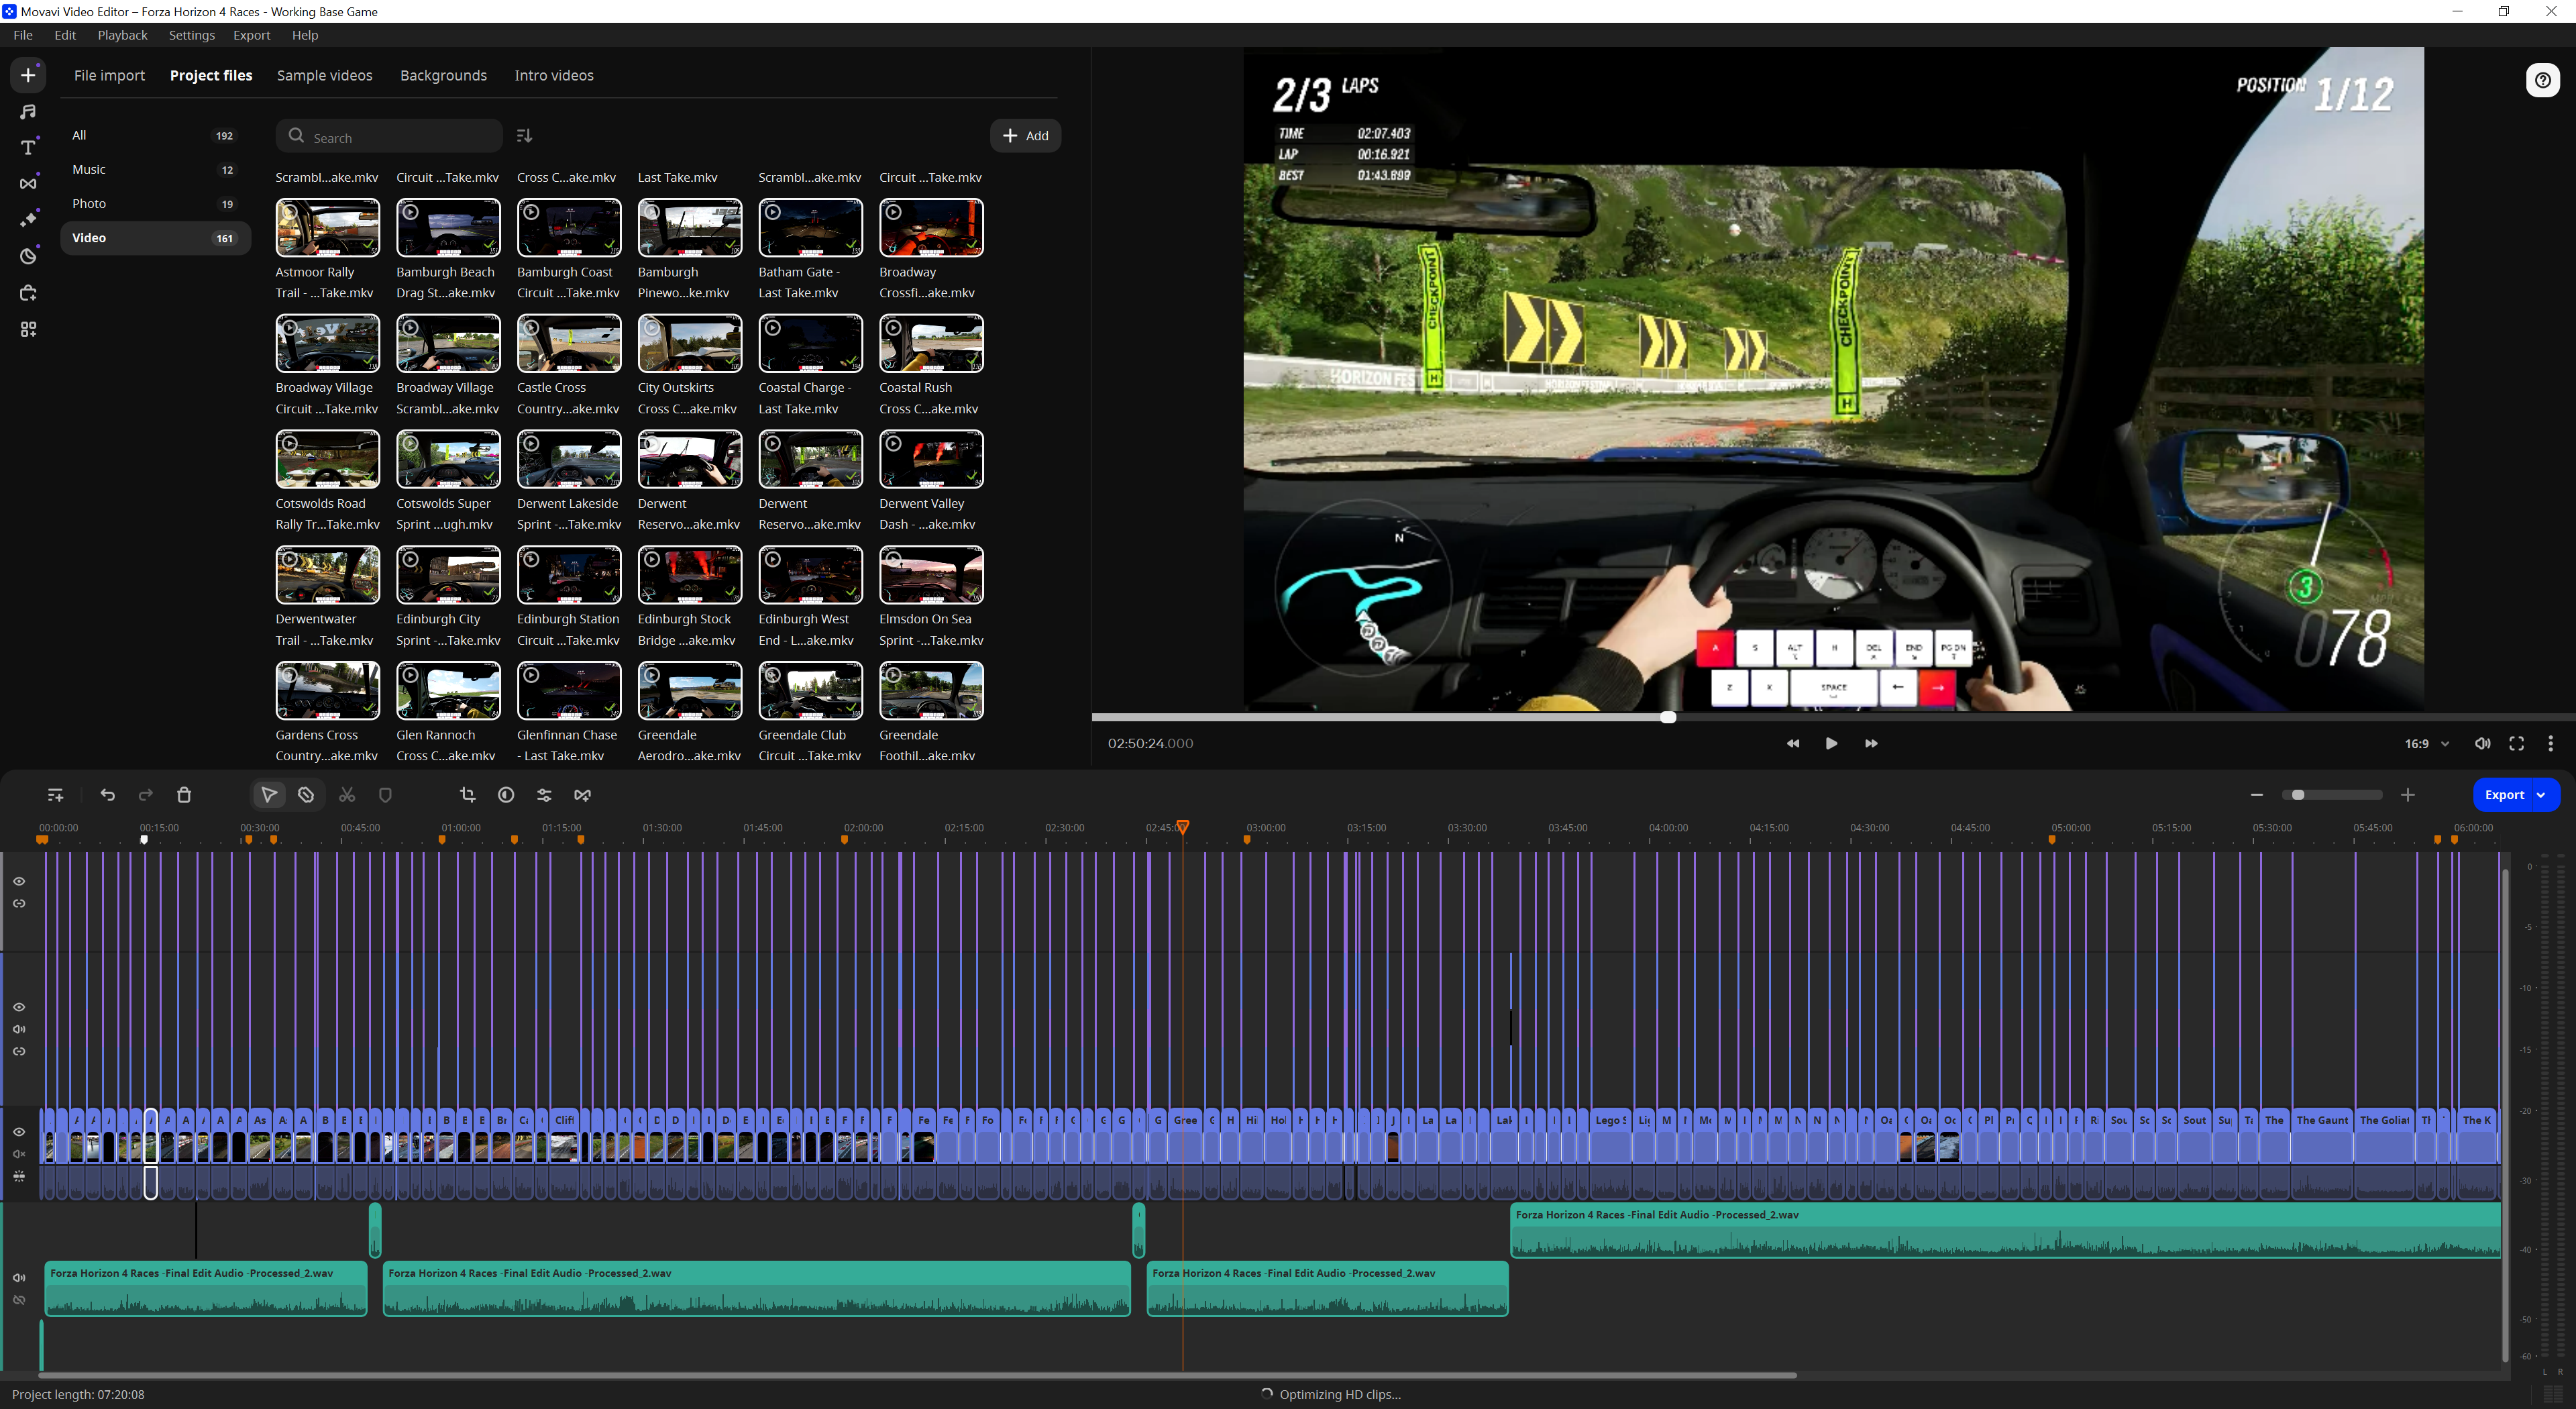Image resolution: width=2576 pixels, height=1409 pixels.
Task: Toggle link icon on the topmost title track
Action: [x=19, y=903]
